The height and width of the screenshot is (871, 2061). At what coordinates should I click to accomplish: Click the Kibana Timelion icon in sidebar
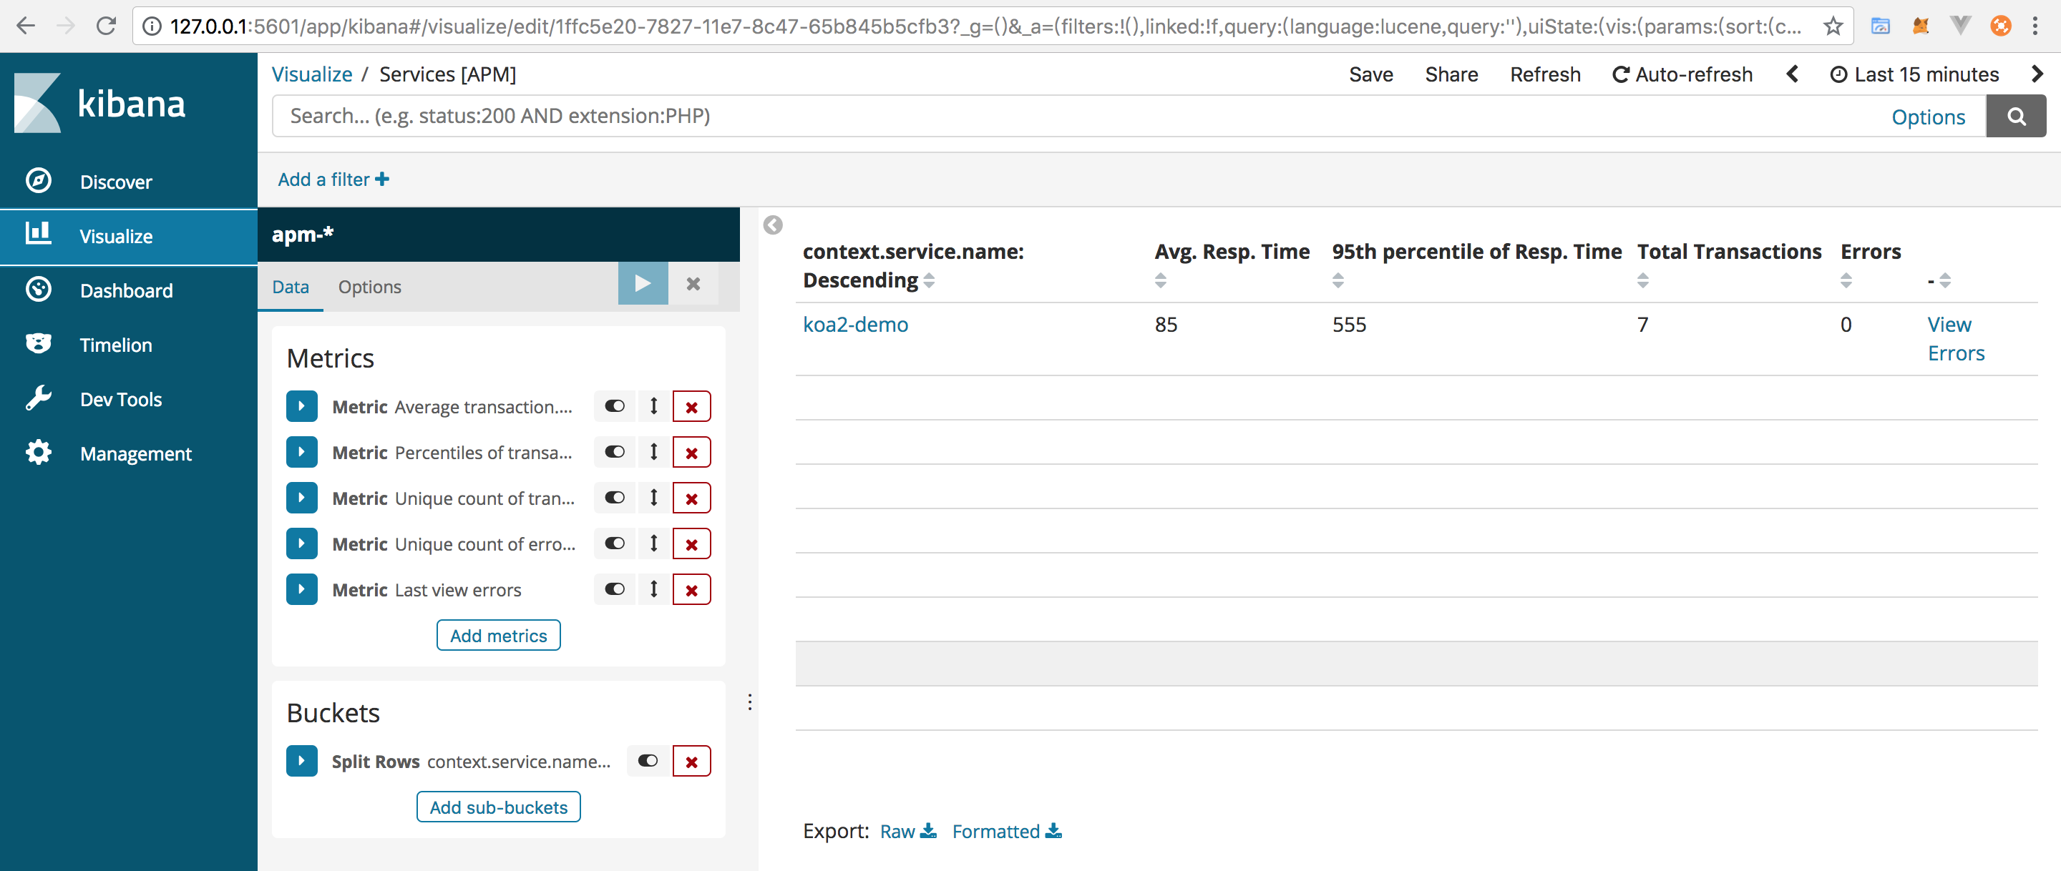coord(36,344)
